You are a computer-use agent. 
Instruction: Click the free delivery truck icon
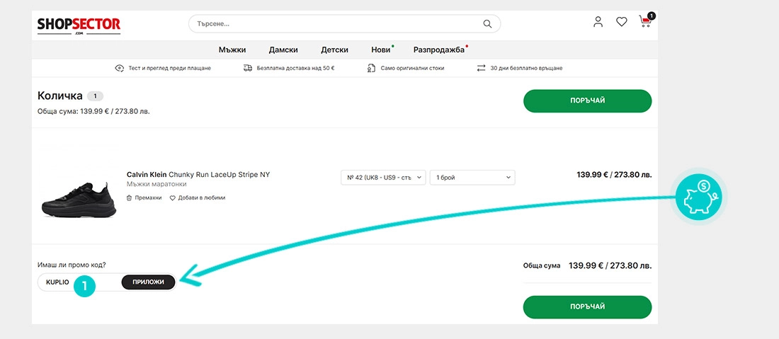[x=248, y=68]
